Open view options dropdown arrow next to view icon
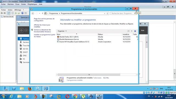This screenshot has height=99, width=176. point(132,31)
